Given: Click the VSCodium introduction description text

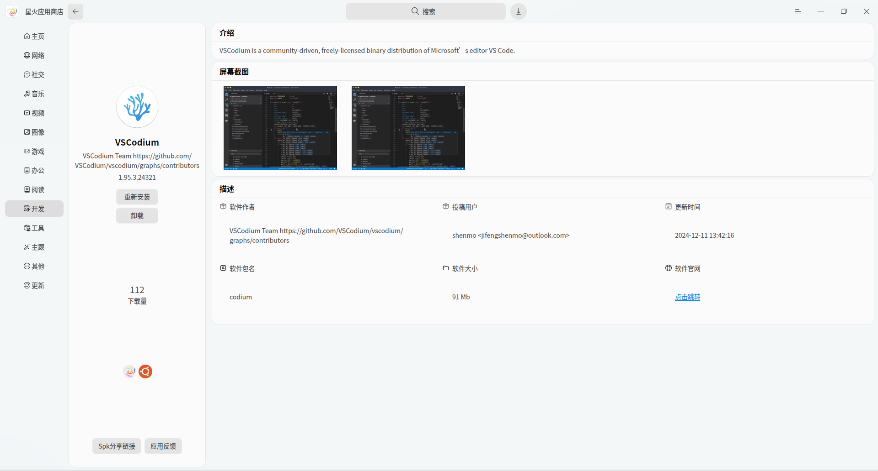Looking at the screenshot, I should (367, 51).
